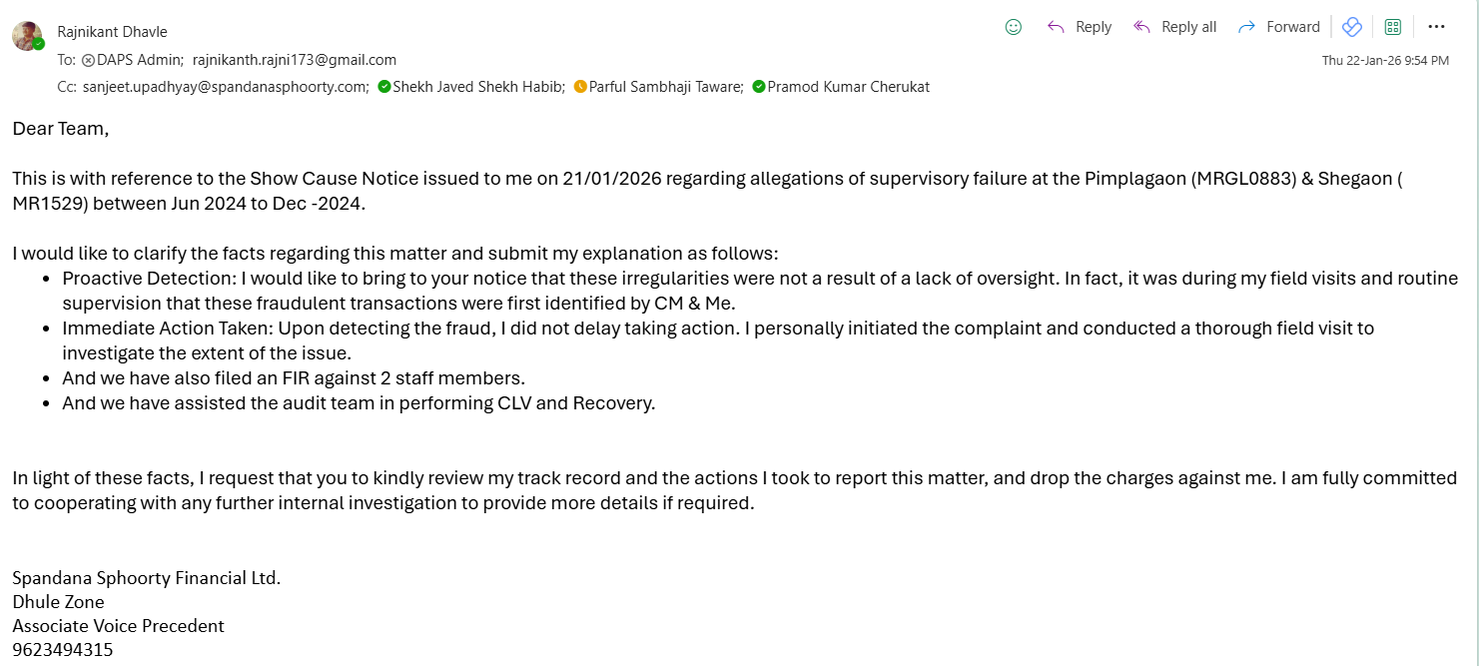
Task: Click the Forward text label
Action: pos(1293,27)
